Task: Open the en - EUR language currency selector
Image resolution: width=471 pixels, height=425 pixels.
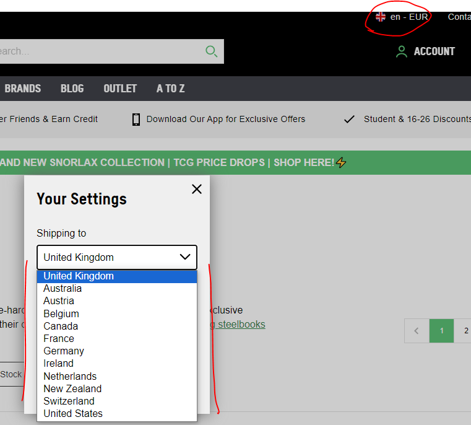Action: 402,17
